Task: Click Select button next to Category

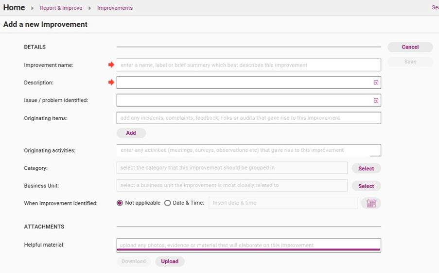Action: click(x=366, y=168)
